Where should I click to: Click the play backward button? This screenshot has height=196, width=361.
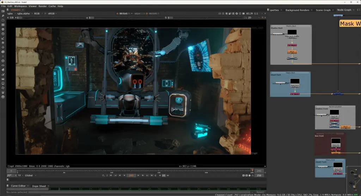(x=124, y=175)
